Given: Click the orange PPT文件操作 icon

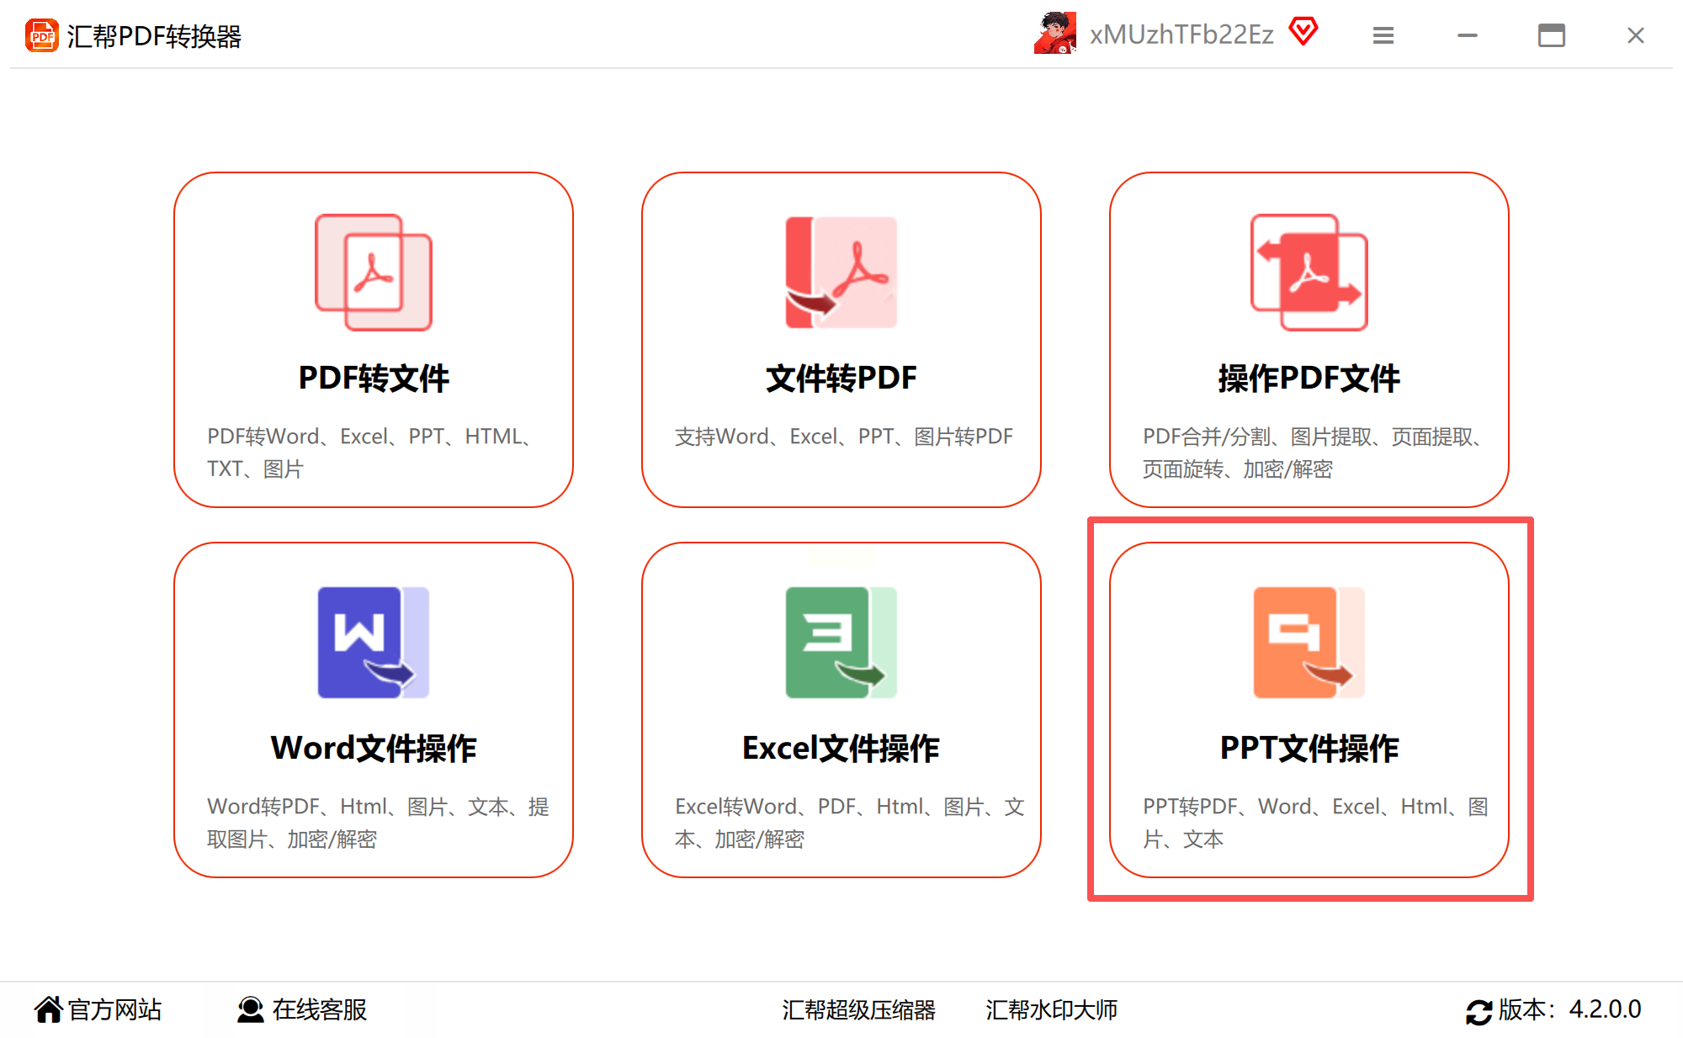Looking at the screenshot, I should [x=1309, y=642].
